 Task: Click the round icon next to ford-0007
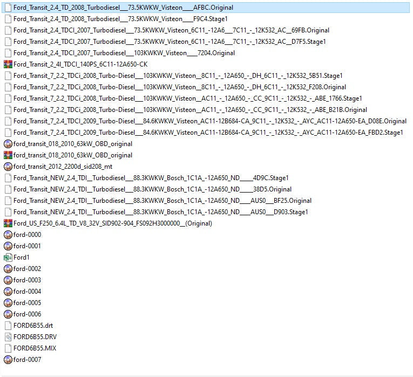[8, 360]
